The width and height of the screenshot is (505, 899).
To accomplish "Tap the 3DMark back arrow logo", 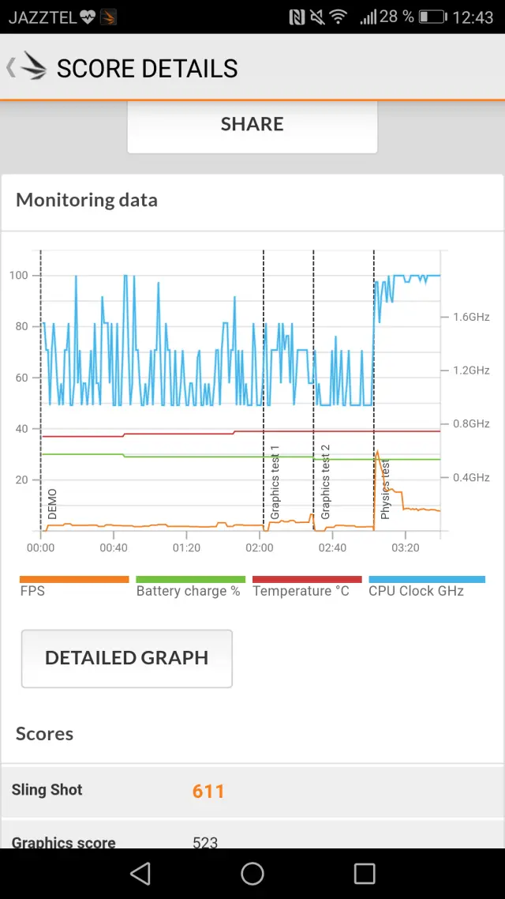I will tap(28, 68).
